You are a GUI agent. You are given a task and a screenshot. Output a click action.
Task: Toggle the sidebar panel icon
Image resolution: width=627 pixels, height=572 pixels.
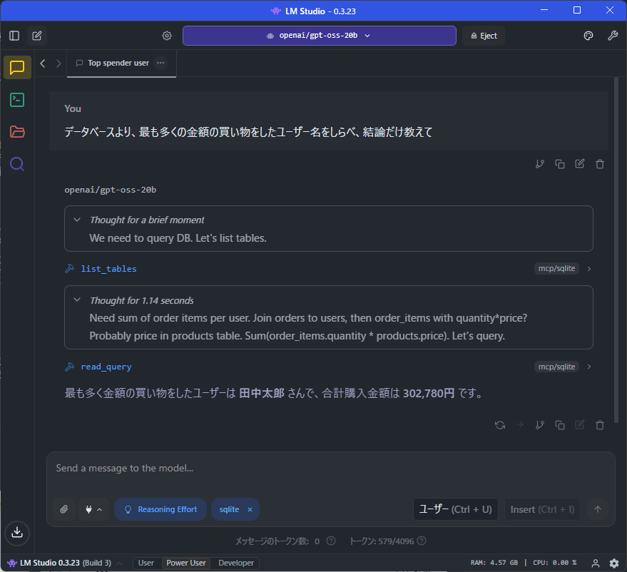[x=14, y=36]
